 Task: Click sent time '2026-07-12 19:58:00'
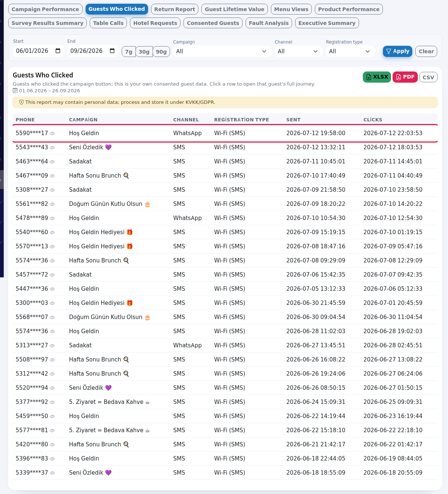click(x=316, y=133)
